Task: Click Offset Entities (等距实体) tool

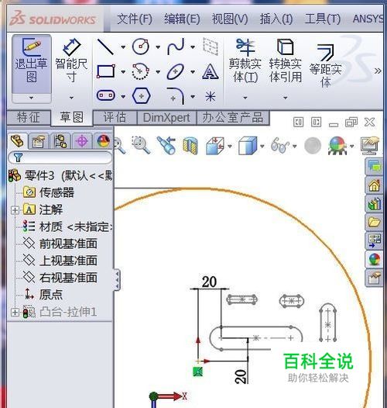Action: pos(325,65)
